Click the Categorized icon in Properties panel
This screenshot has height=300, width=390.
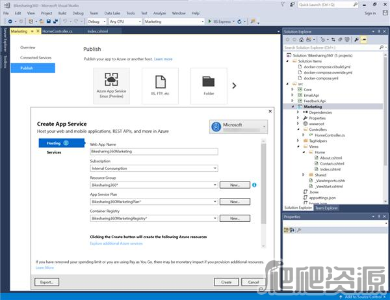click(x=286, y=230)
